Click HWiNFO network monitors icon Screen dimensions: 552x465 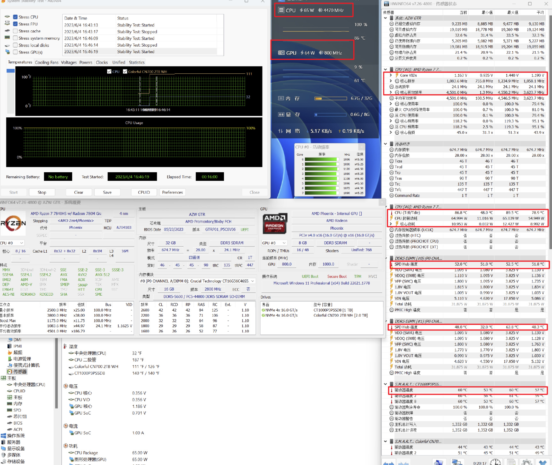(x=457, y=462)
